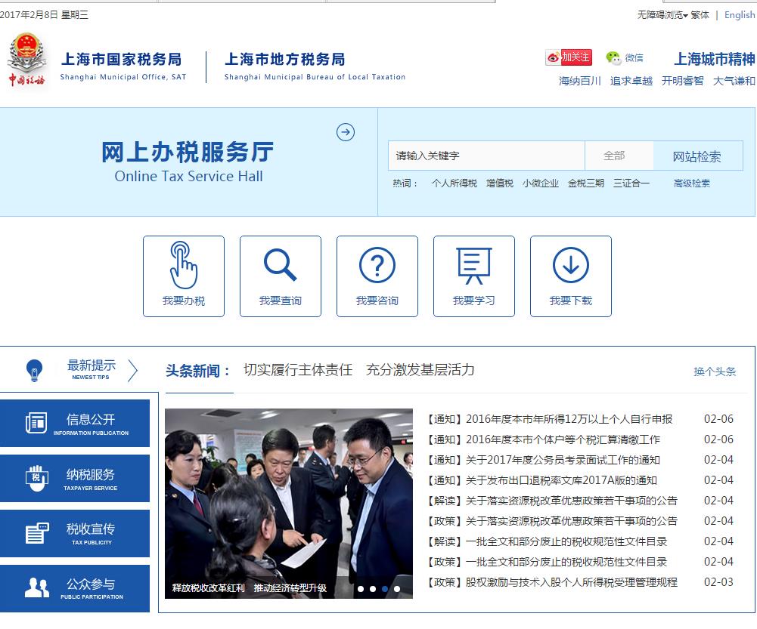The image size is (757, 629).
Task: Click 上海市国家税务局 site title
Action: (x=122, y=60)
